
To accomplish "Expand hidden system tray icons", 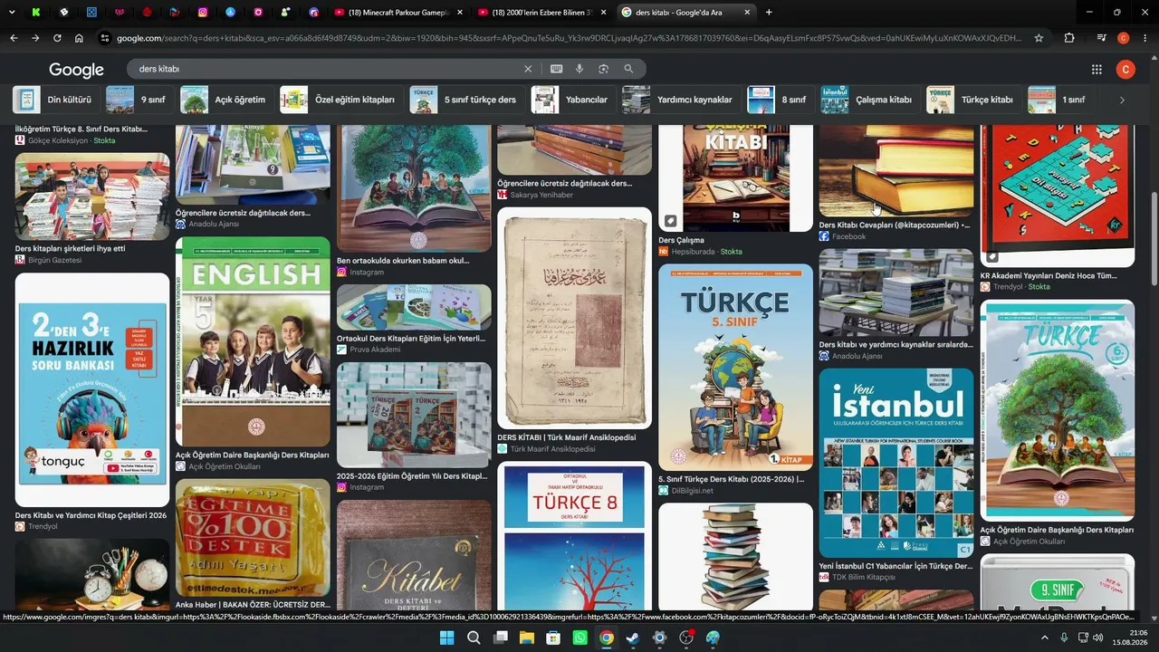I will click(1044, 638).
